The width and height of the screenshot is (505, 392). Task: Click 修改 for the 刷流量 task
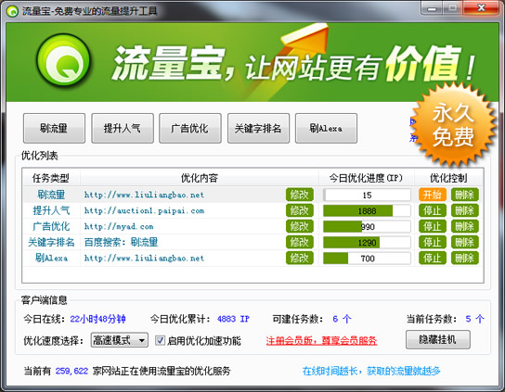(300, 195)
